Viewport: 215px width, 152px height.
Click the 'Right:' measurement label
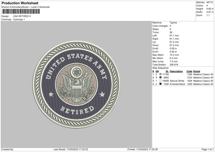156,39
